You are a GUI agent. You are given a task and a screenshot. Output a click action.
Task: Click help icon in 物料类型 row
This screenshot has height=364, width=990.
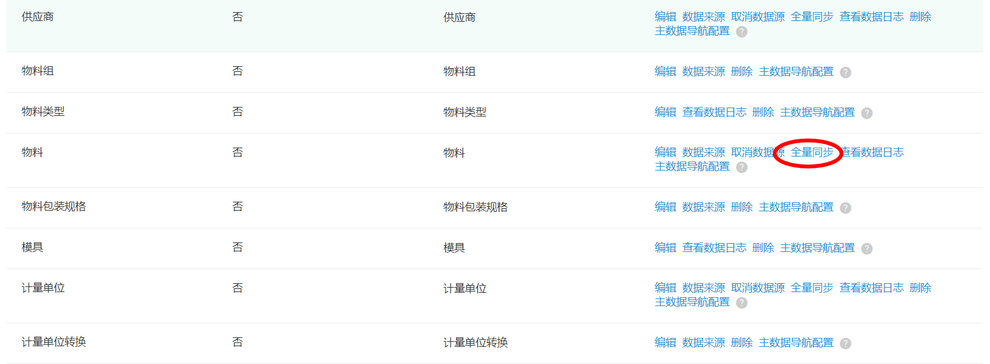867,113
